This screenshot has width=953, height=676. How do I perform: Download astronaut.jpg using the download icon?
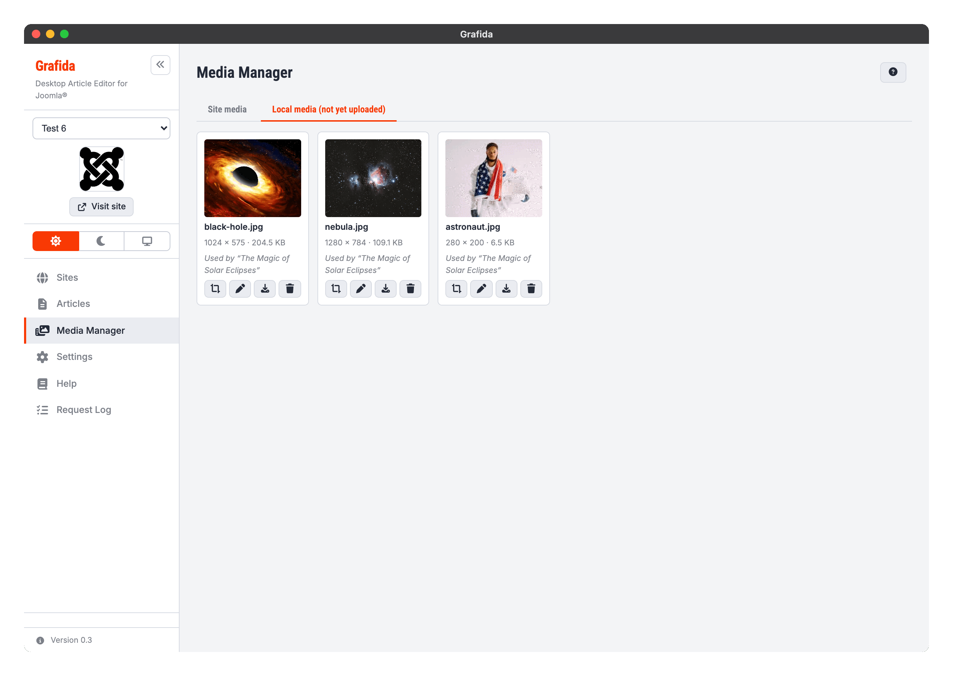(506, 289)
